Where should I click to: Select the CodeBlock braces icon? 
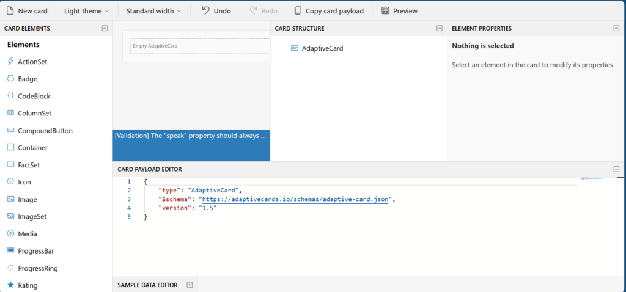10,96
